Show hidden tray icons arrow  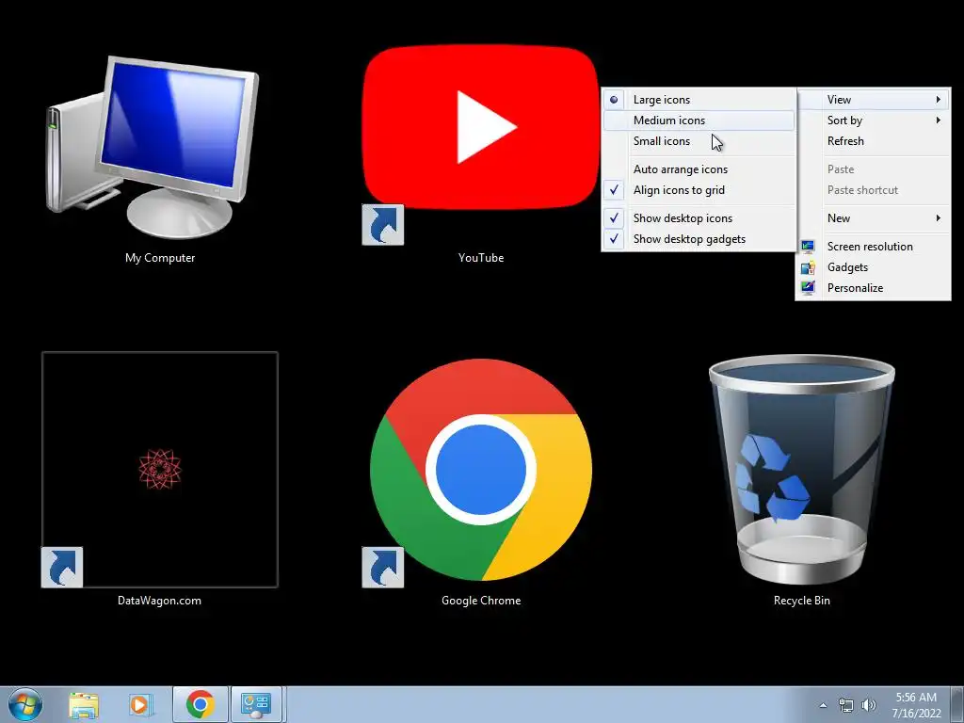tap(823, 705)
